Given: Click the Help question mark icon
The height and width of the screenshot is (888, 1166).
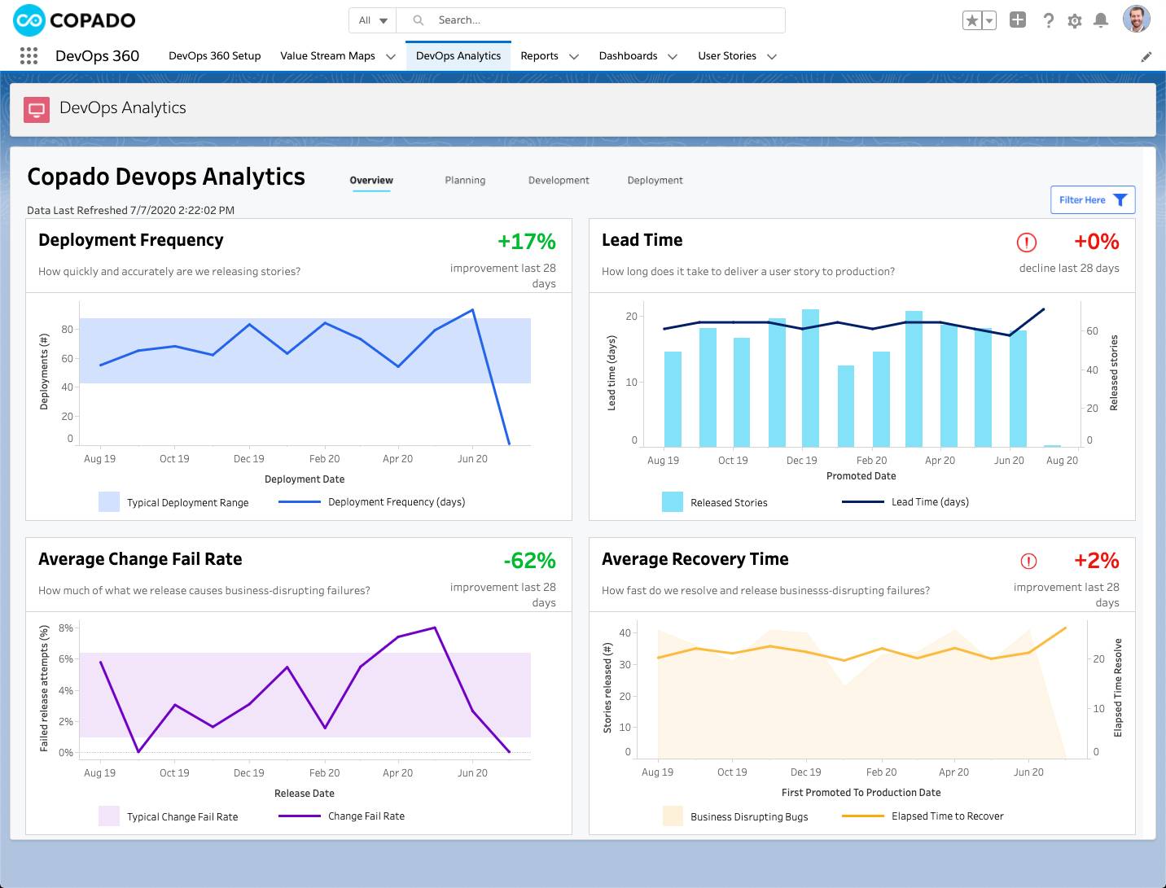Looking at the screenshot, I should [x=1048, y=20].
